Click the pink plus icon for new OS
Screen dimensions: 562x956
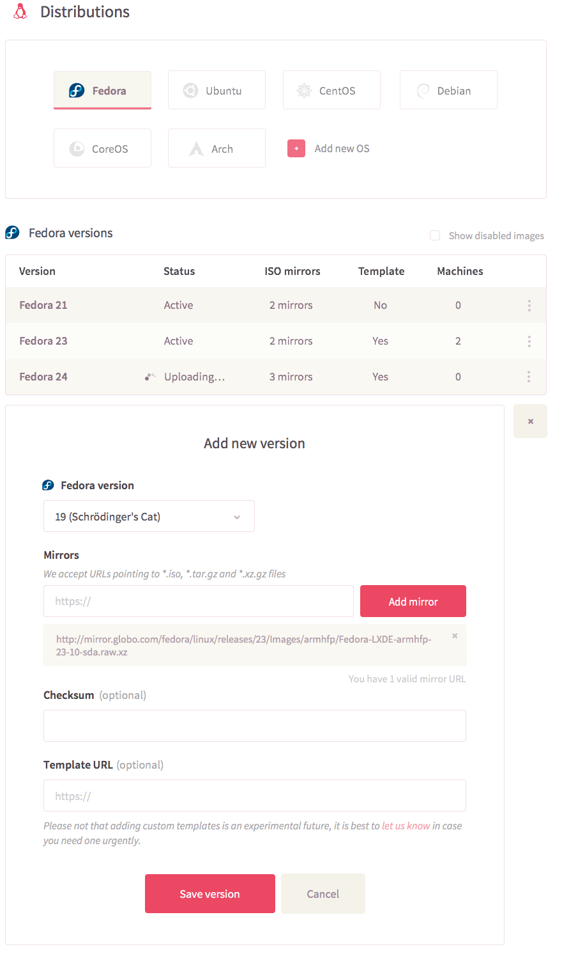pyautogui.click(x=296, y=148)
